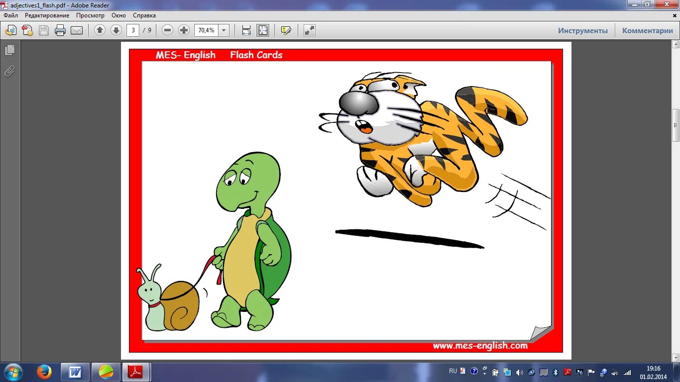680x382 pixels.
Task: Open network signal bars tray icon
Action: (628, 372)
